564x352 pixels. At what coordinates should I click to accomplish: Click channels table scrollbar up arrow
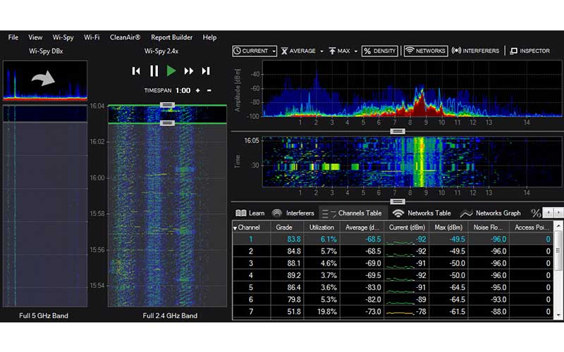pyautogui.click(x=558, y=226)
